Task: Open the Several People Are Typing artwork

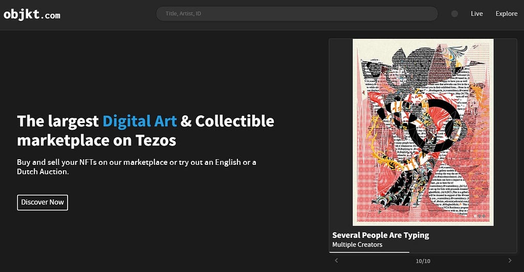Action: tap(423, 132)
